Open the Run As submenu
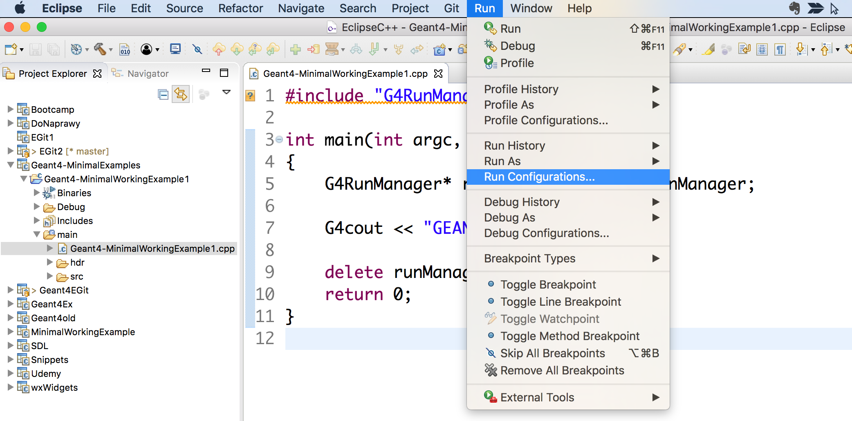This screenshot has width=852, height=421. coord(502,161)
